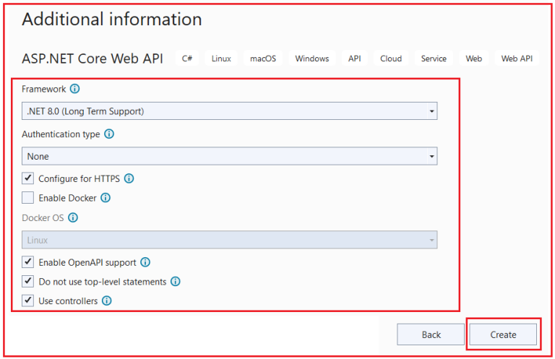Click the info icon next to Docker OS

click(73, 217)
